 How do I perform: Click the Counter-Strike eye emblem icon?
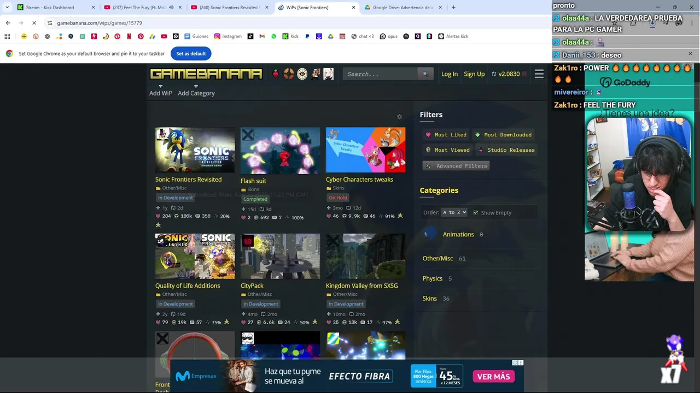(x=302, y=74)
